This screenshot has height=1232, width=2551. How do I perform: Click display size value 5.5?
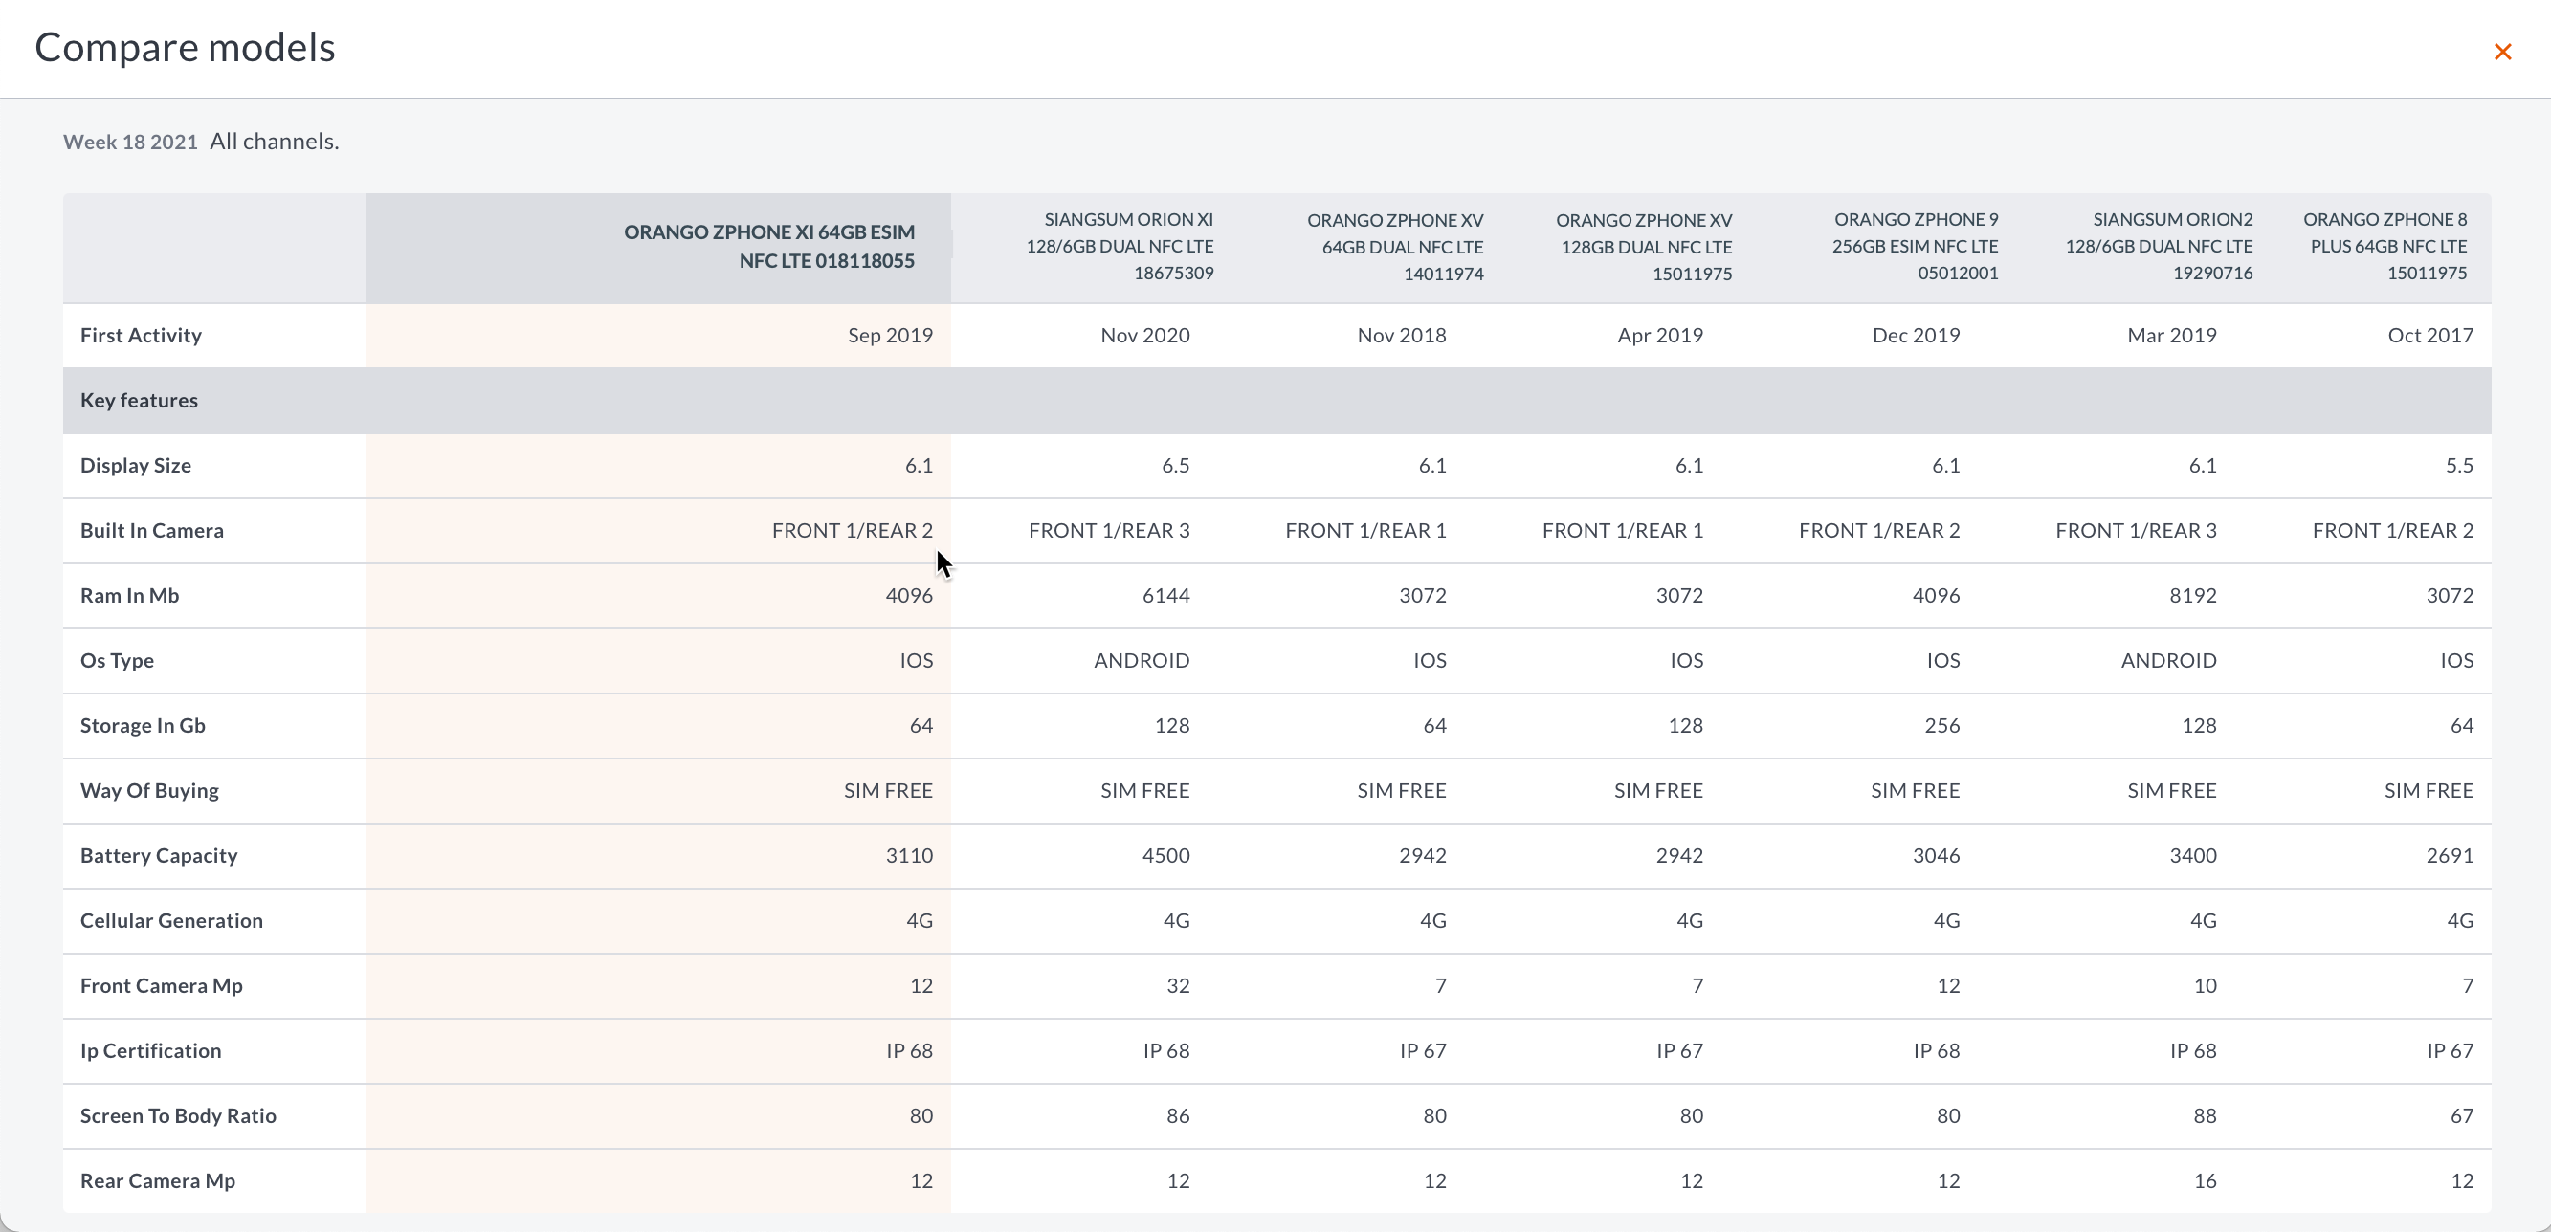(x=2459, y=466)
